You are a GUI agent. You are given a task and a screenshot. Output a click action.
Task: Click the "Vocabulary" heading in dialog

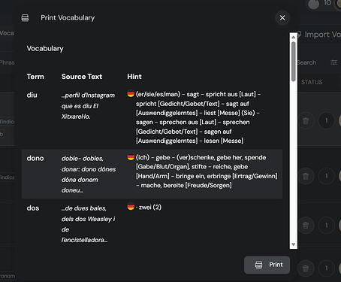[x=45, y=48]
